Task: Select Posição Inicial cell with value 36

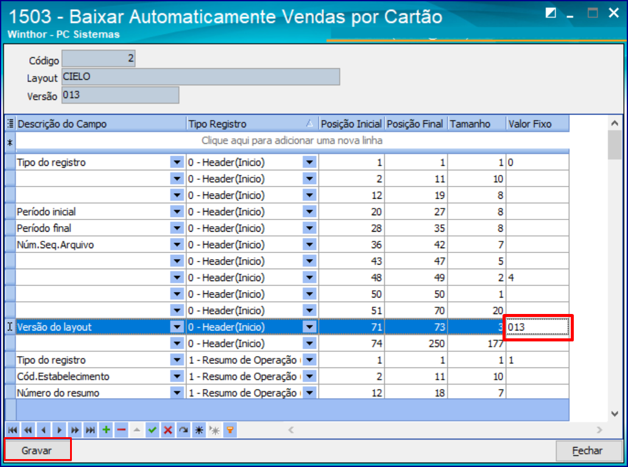Action: pyautogui.click(x=351, y=245)
